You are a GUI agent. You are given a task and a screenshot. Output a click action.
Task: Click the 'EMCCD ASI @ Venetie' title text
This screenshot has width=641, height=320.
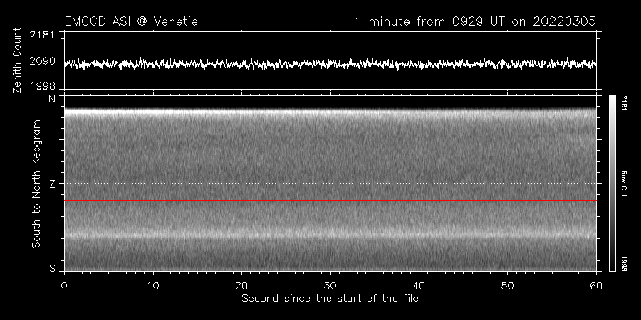click(x=131, y=21)
